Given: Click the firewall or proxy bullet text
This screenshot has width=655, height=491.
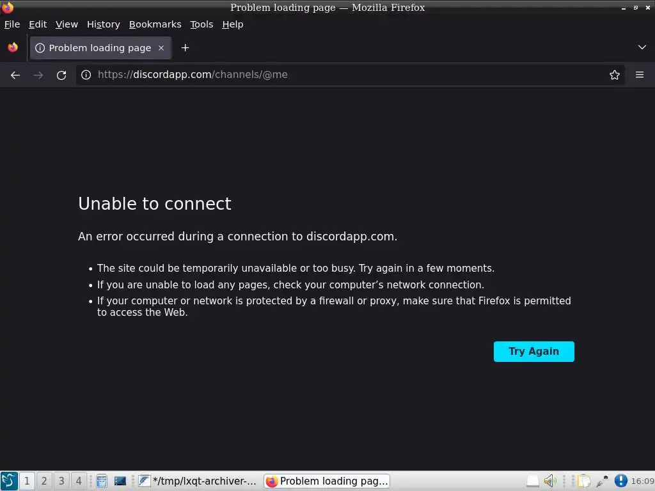Looking at the screenshot, I should point(334,306).
